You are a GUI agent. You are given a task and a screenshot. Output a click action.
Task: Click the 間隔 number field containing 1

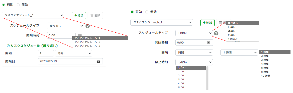coord(46,53)
